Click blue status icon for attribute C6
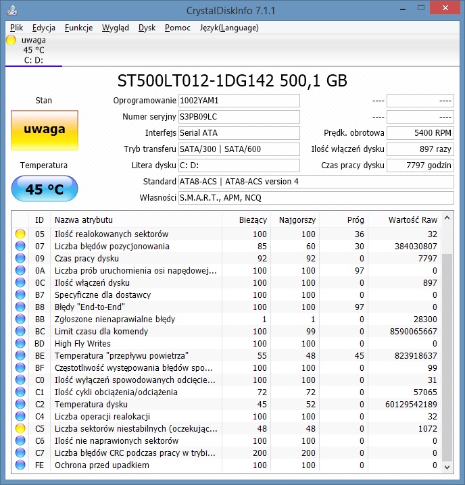 [20, 440]
